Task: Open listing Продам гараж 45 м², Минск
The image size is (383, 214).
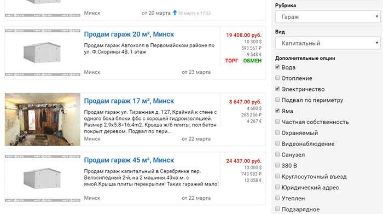Action: [x=129, y=160]
